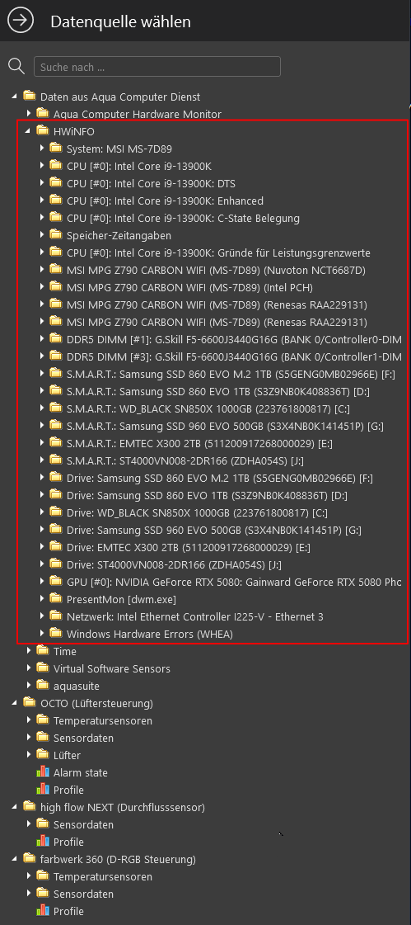
Task: Focus the 'Suche nach ...' search field
Action: [157, 67]
